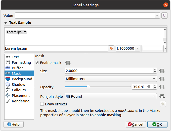
Task: Click the Help button
Action: (13, 124)
